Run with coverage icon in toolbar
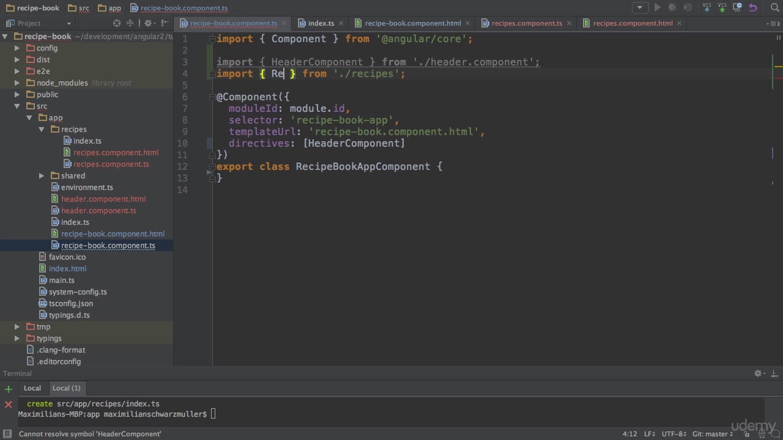The height and width of the screenshot is (440, 783). pos(688,8)
